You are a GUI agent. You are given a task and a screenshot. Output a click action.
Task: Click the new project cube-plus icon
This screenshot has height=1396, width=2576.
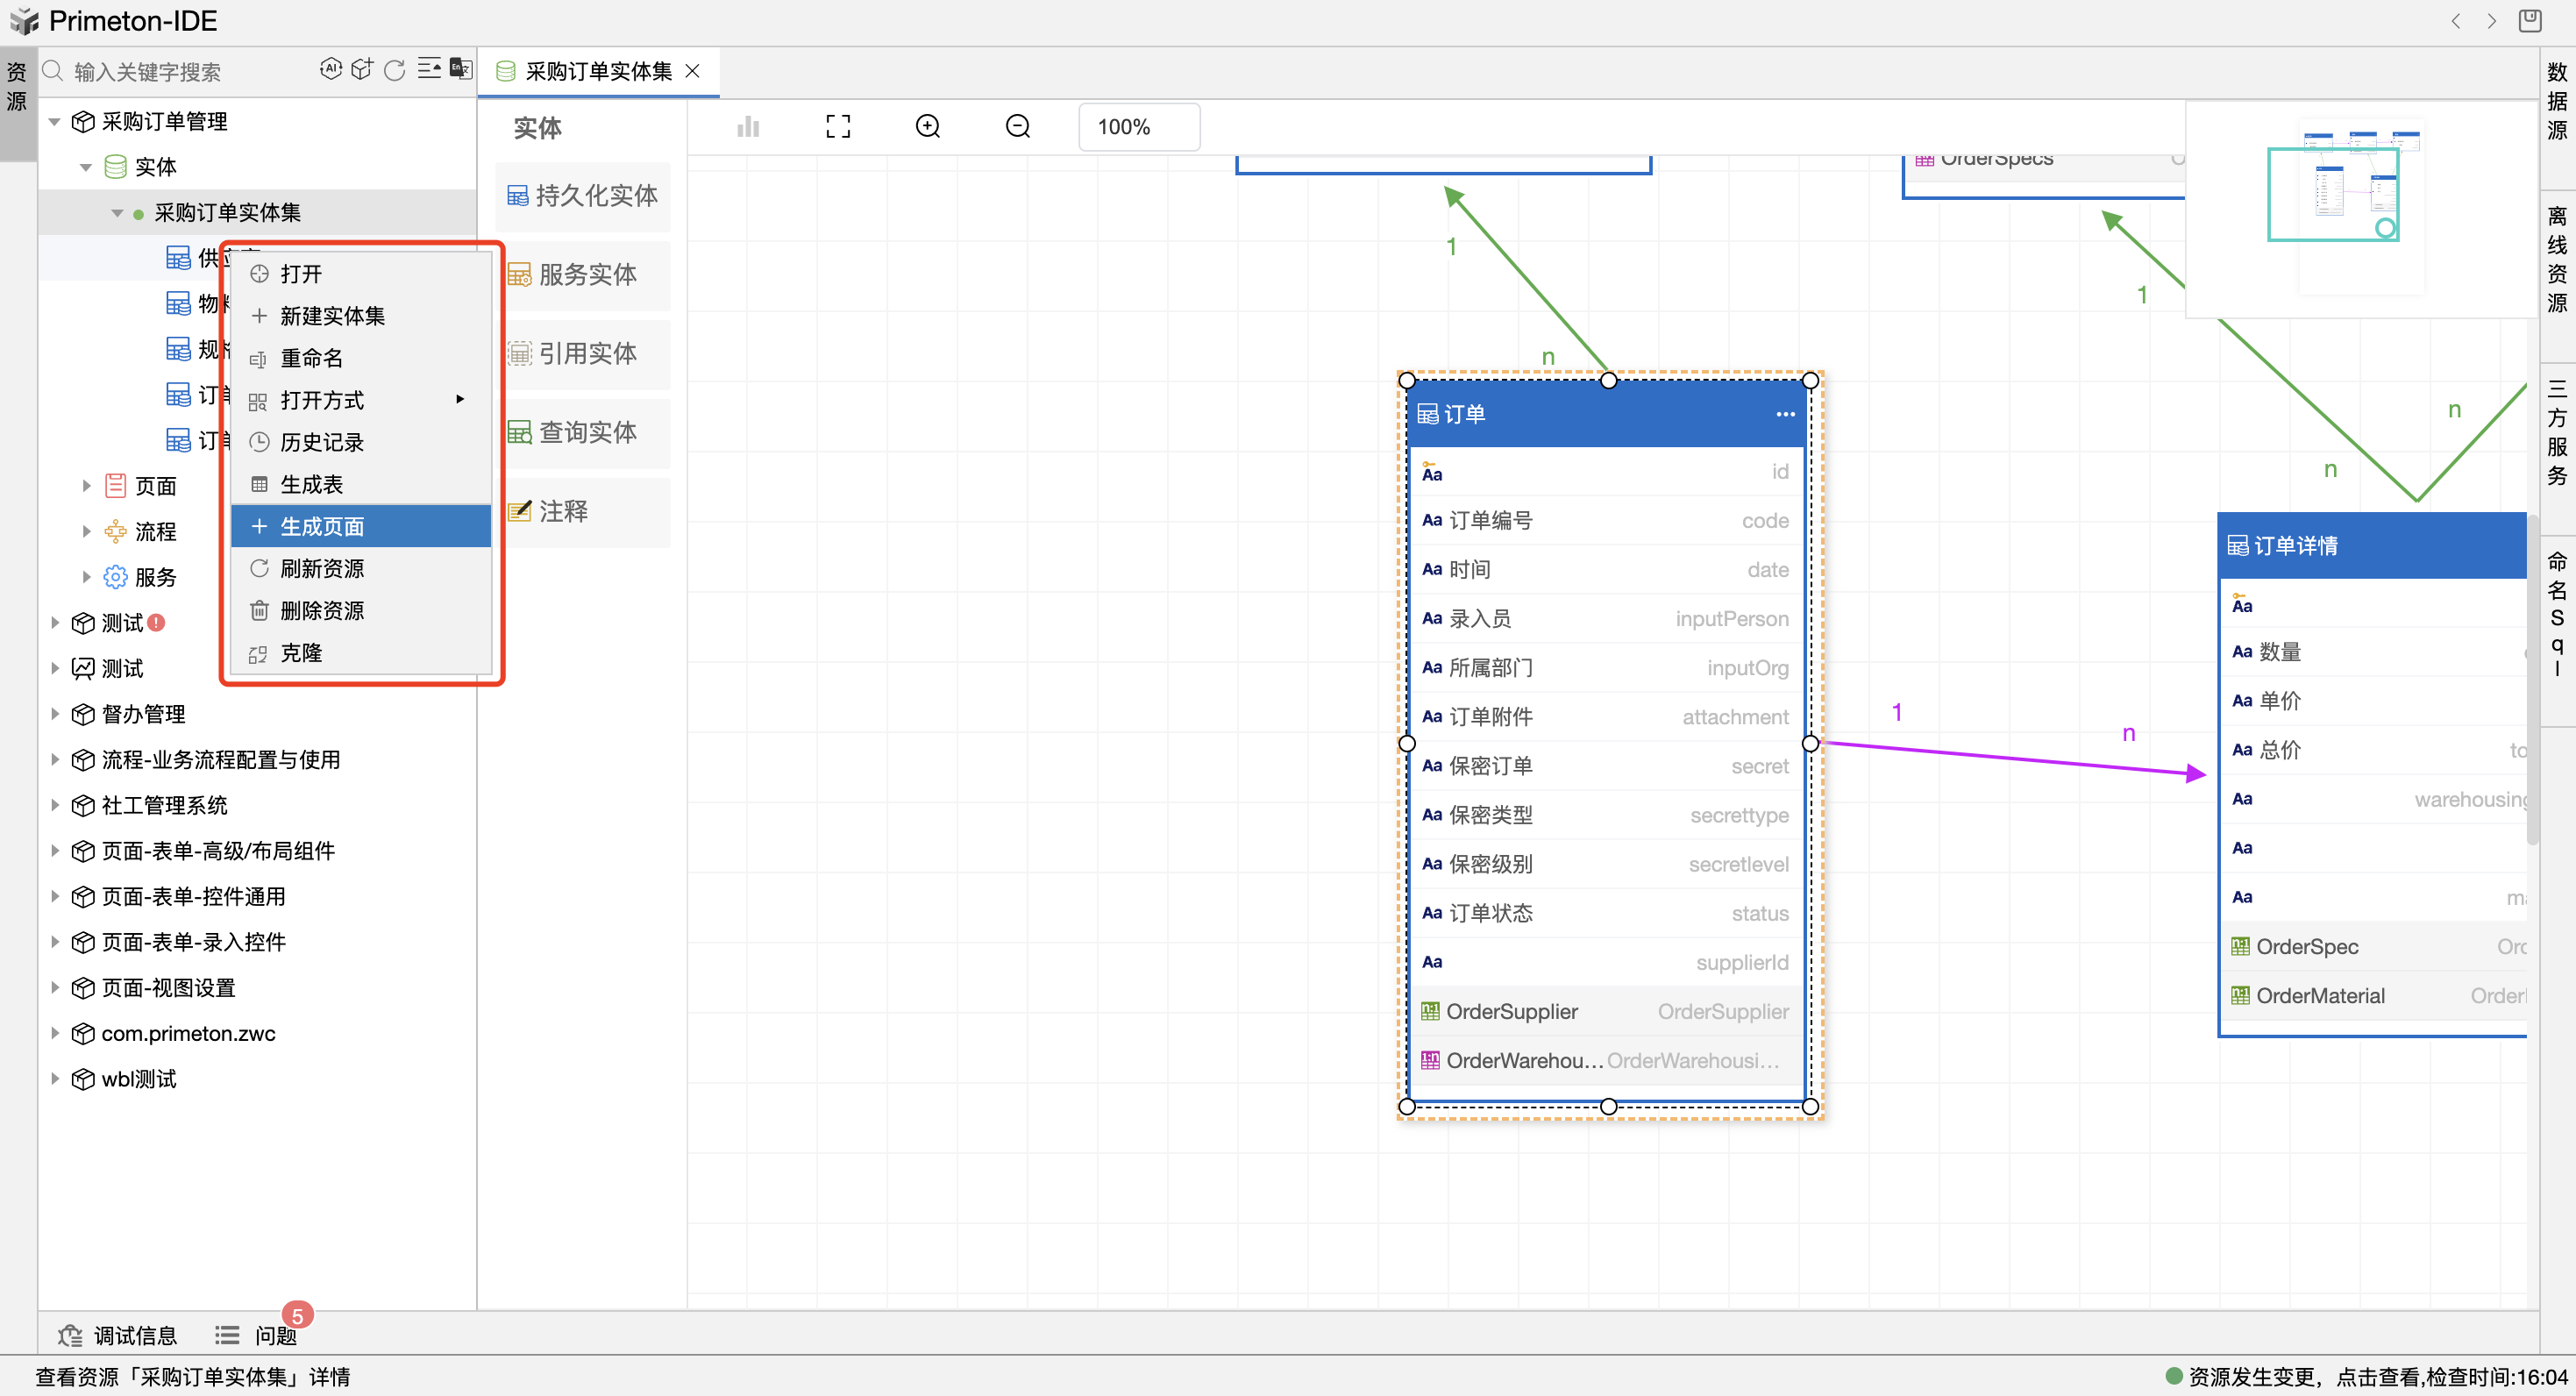click(362, 69)
